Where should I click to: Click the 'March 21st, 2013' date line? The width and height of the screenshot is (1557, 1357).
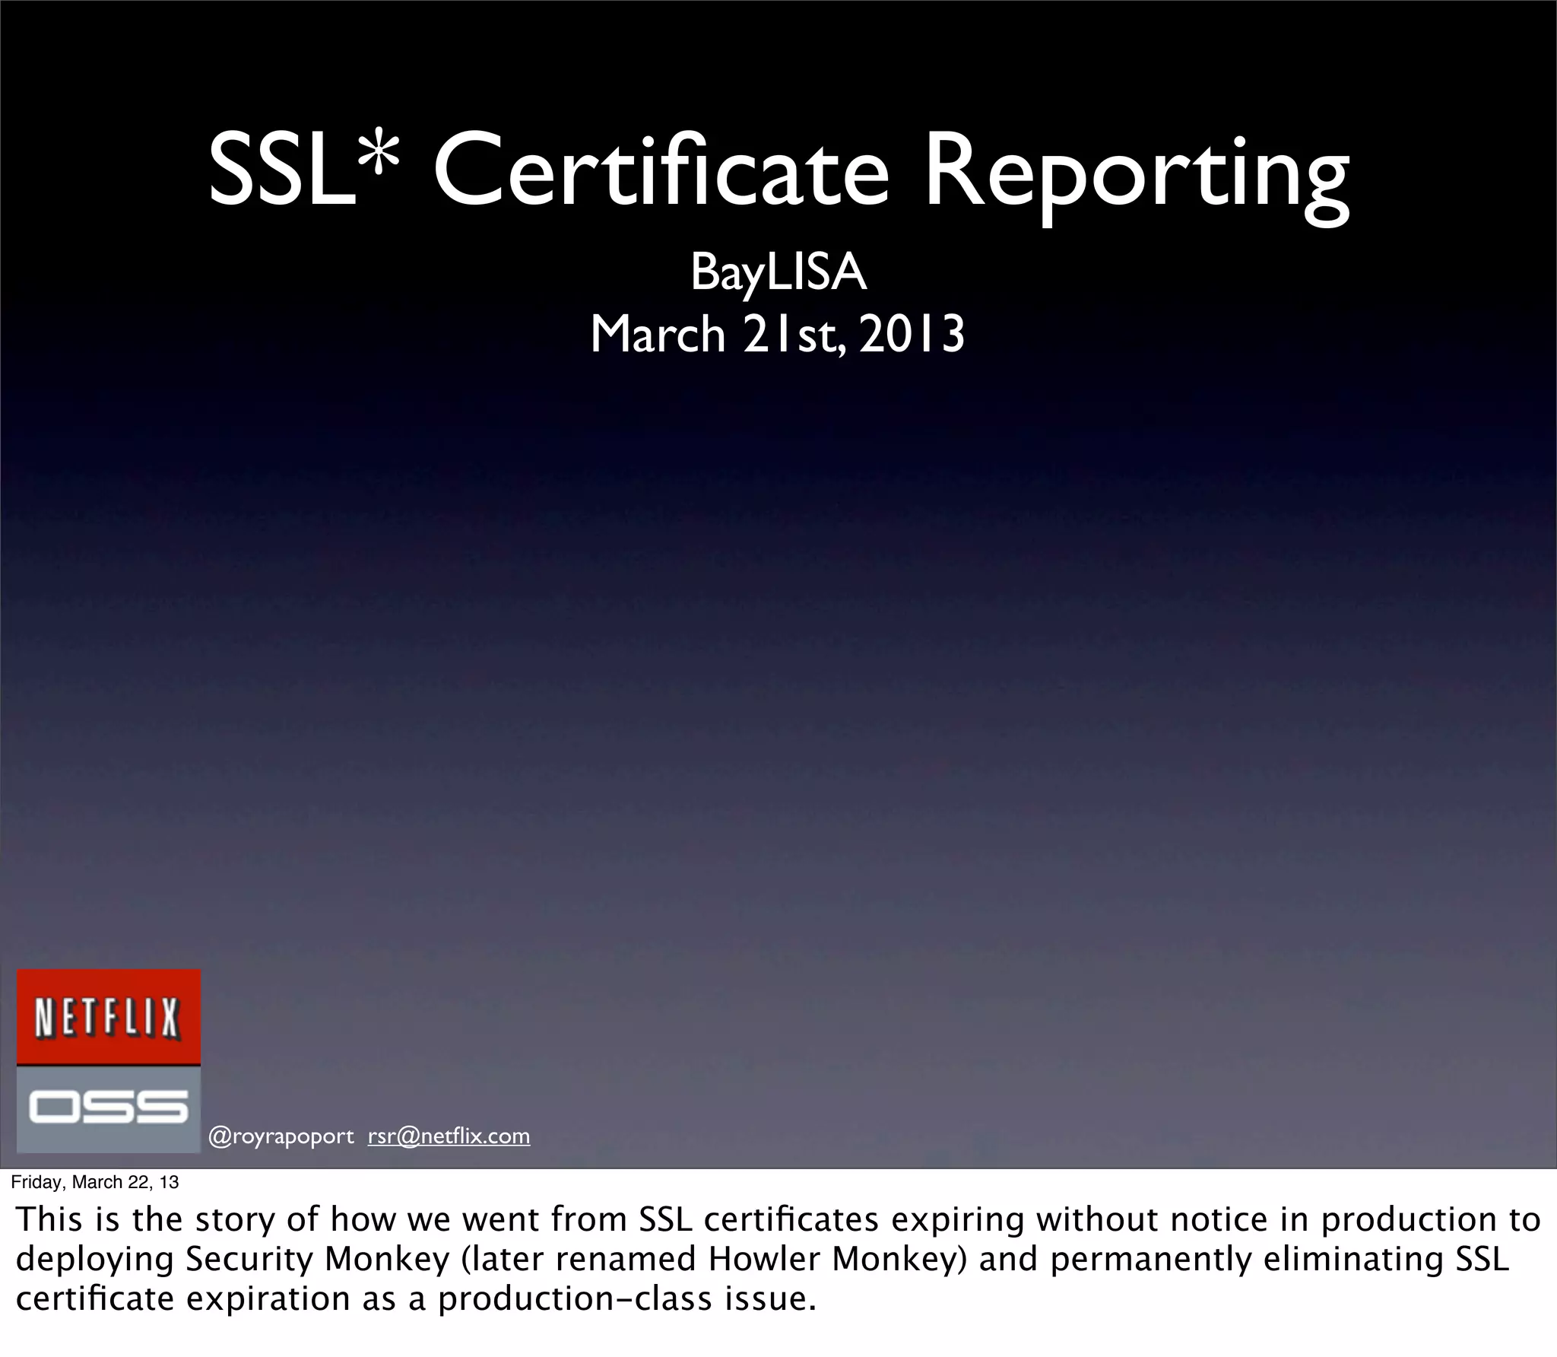[778, 335]
